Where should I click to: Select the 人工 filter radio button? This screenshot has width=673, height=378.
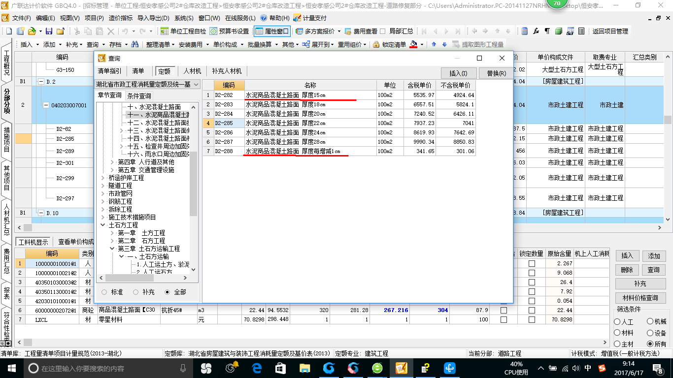click(x=617, y=321)
